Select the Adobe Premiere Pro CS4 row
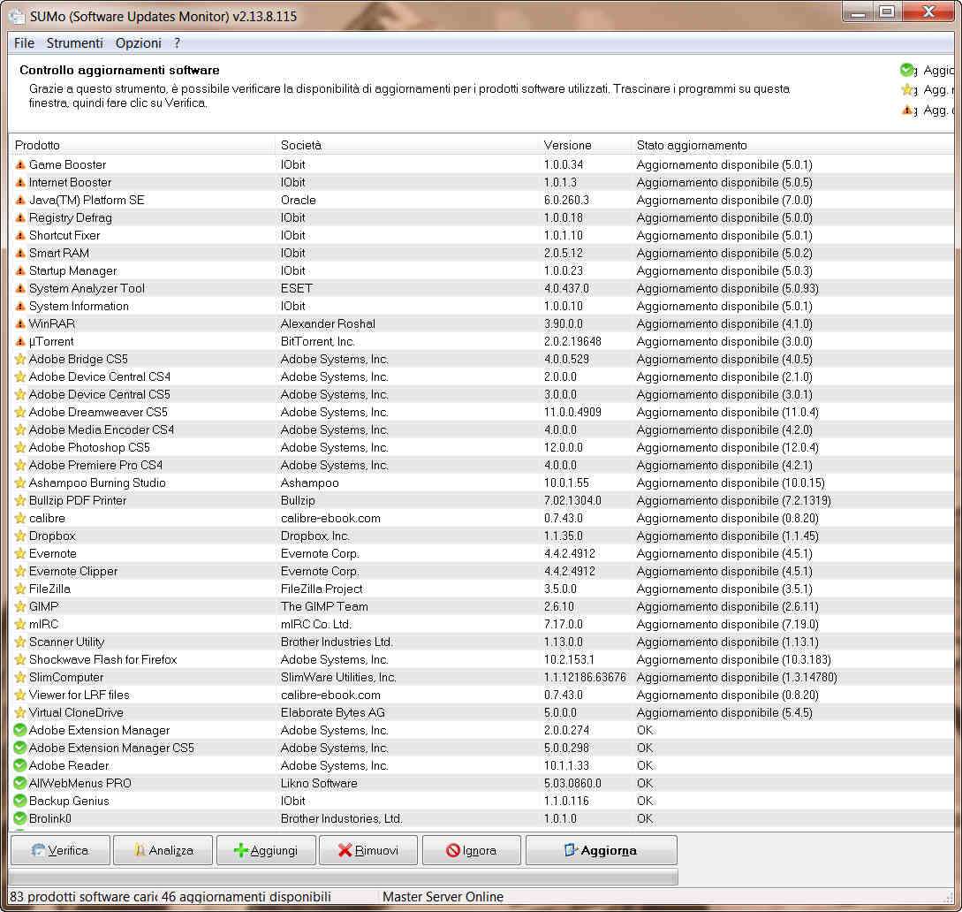Image resolution: width=962 pixels, height=912 pixels. click(481, 465)
